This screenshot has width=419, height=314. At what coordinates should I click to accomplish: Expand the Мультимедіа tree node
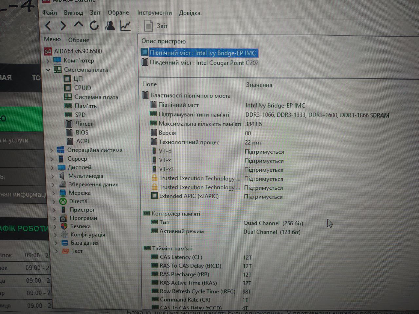coord(53,176)
